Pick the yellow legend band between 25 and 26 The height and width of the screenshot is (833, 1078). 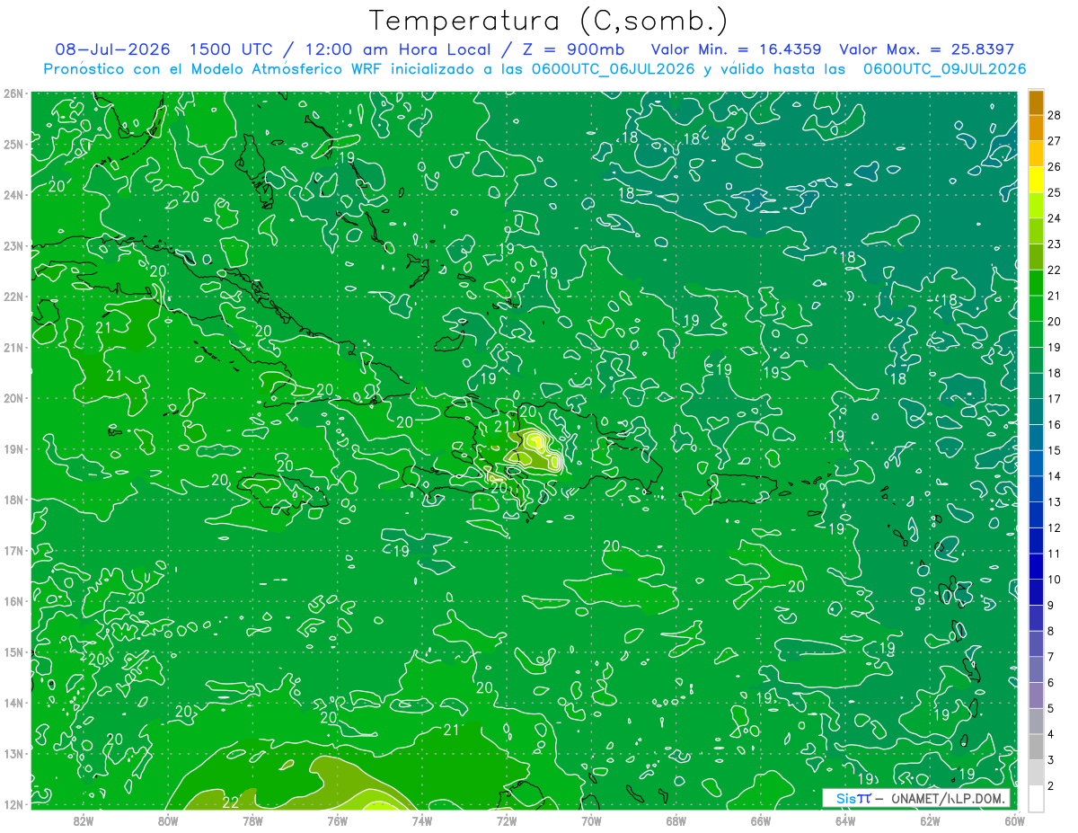(1036, 180)
